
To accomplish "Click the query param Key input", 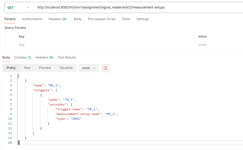I will click(106, 45).
